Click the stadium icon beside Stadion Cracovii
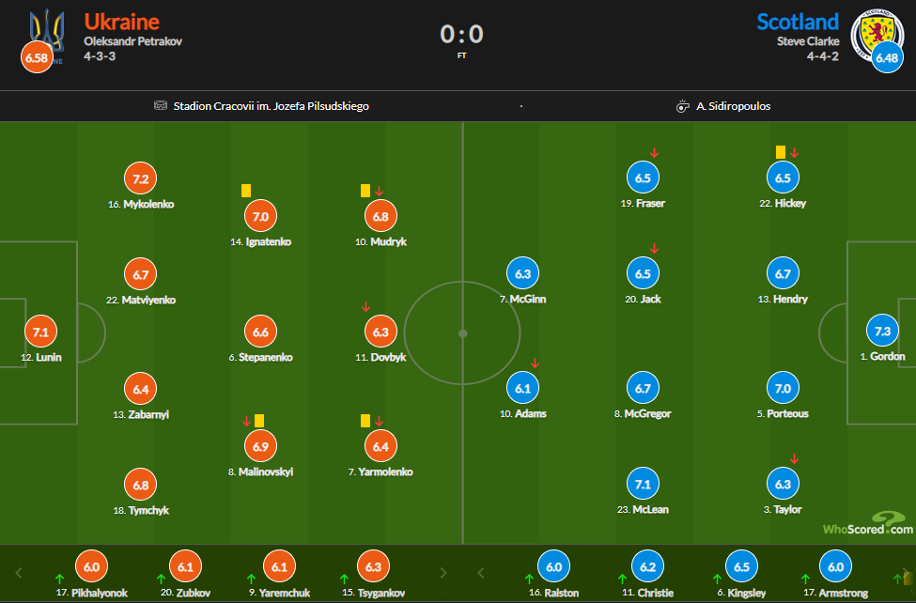This screenshot has height=603, width=916. pyautogui.click(x=161, y=106)
